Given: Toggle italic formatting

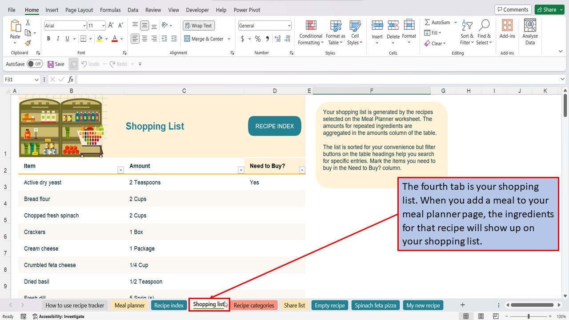Looking at the screenshot, I should (58, 39).
